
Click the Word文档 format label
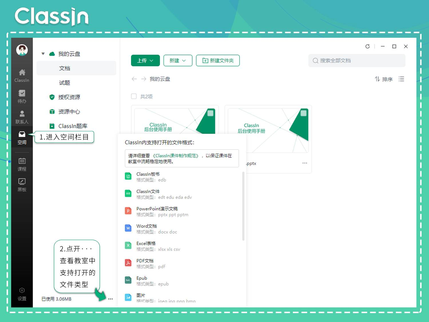146,226
